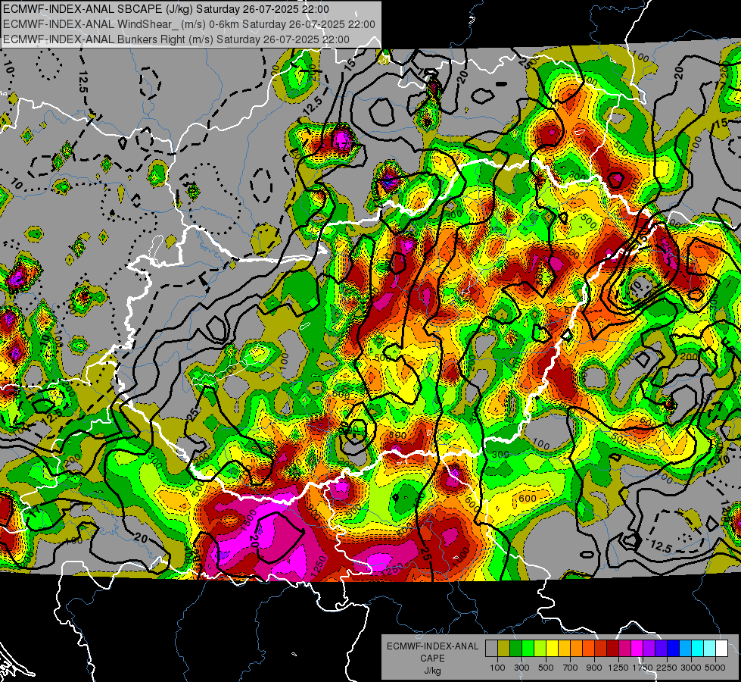This screenshot has width=741, height=682.
Task: Select the olive swatch in the CAPE legend
Action: (x=504, y=648)
